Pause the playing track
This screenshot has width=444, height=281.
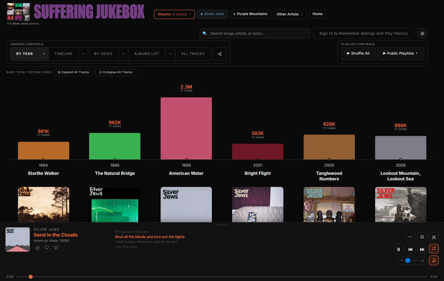pyautogui.click(x=398, y=249)
